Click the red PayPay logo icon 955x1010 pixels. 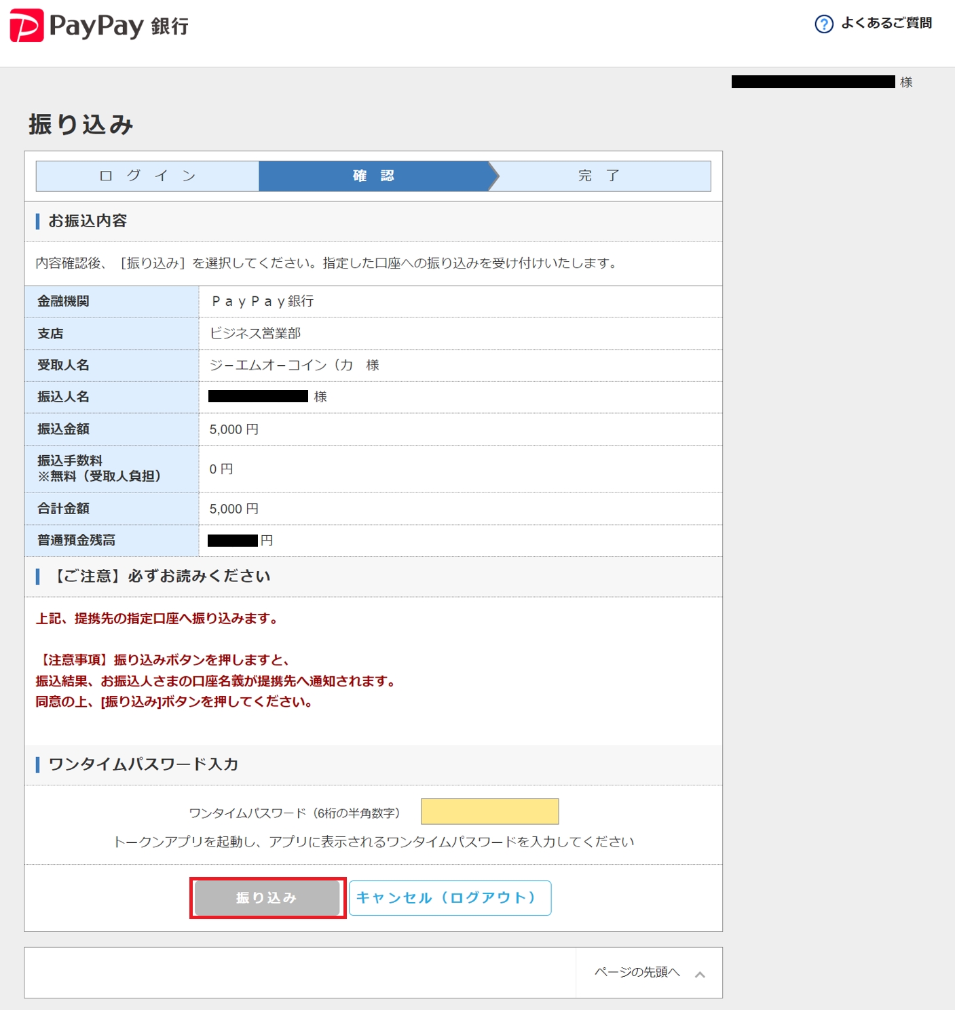pyautogui.click(x=27, y=26)
